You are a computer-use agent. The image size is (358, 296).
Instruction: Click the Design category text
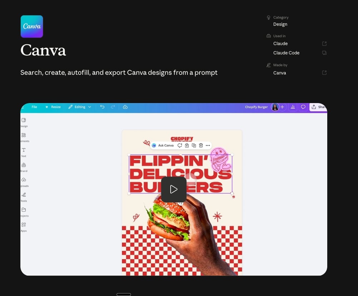tap(280, 24)
